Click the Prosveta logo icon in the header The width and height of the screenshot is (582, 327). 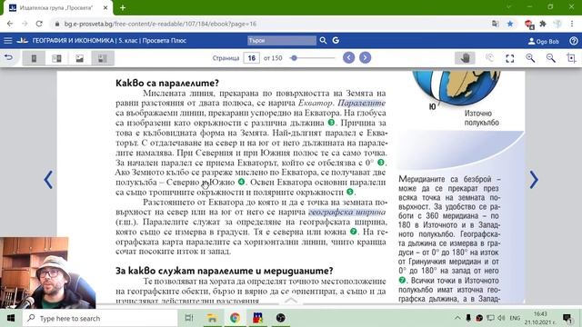(x=22, y=40)
